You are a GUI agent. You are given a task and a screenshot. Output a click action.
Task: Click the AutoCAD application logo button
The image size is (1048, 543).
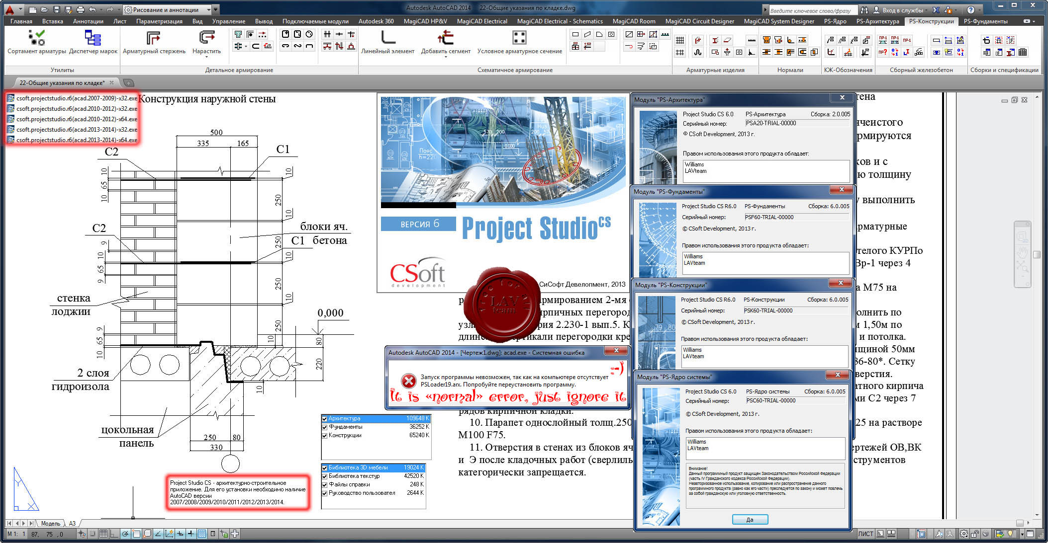pos(9,9)
